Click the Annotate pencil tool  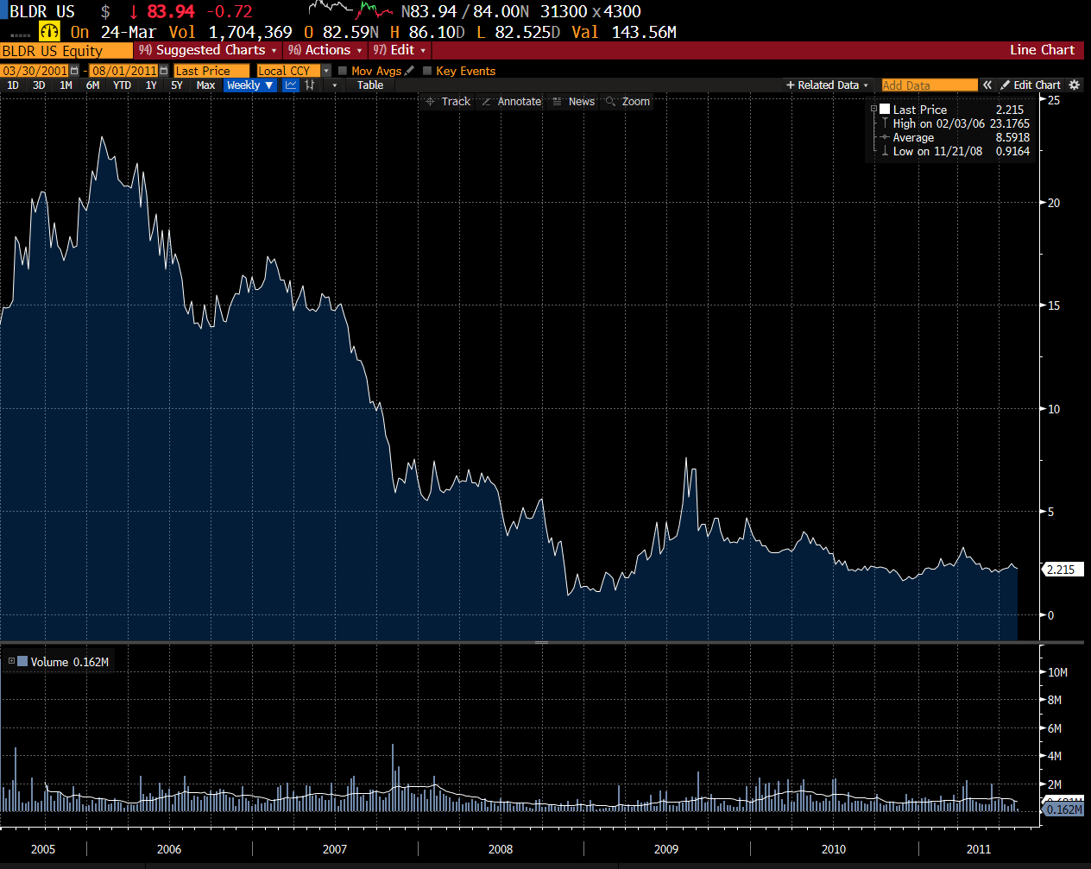coord(511,101)
